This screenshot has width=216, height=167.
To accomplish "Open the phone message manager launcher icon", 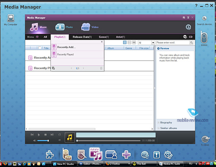I will 67,155.
